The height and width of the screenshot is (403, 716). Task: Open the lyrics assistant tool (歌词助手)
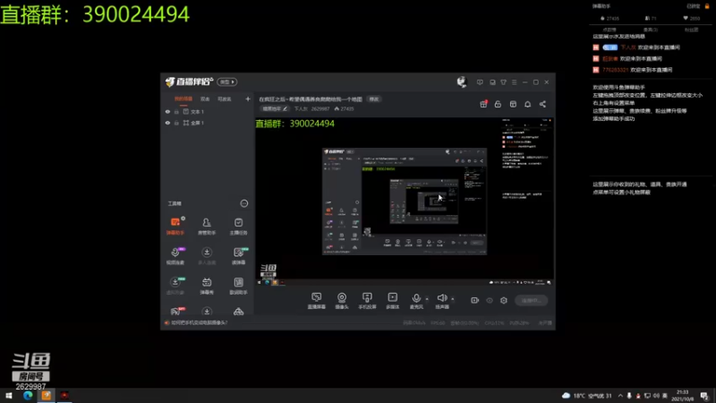coord(238,286)
